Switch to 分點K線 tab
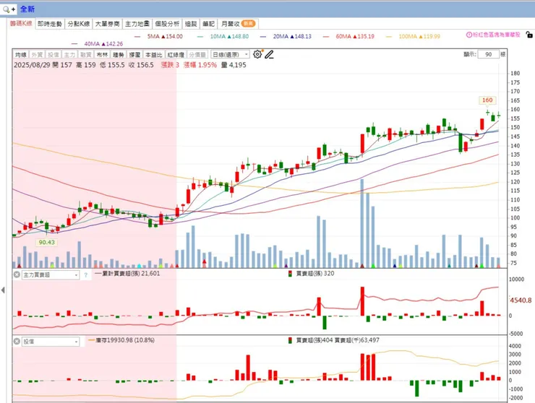Image resolution: width=535 pixels, height=403 pixels. click(x=79, y=24)
